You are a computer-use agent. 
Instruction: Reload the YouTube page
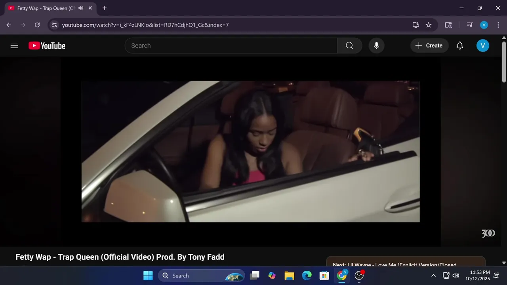tap(37, 25)
